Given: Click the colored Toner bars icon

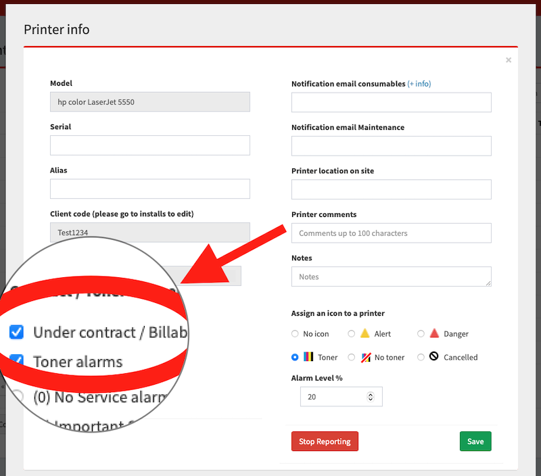Looking at the screenshot, I should (x=308, y=357).
